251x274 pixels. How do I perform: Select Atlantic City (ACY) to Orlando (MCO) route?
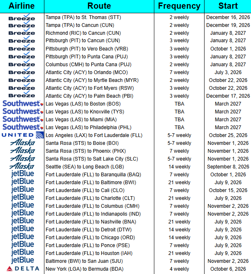pos(87,72)
